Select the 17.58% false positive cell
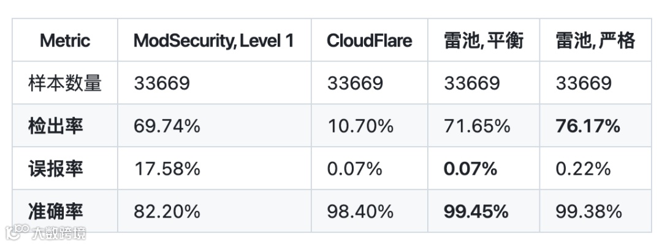 [167, 169]
